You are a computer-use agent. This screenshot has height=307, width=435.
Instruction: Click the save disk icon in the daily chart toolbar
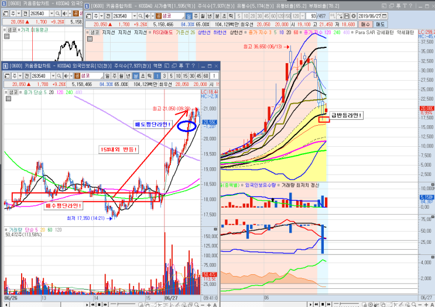[347, 16]
